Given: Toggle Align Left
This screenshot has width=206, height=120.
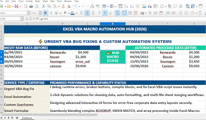Looking at the screenshot, I should pyautogui.click(x=81, y=13).
